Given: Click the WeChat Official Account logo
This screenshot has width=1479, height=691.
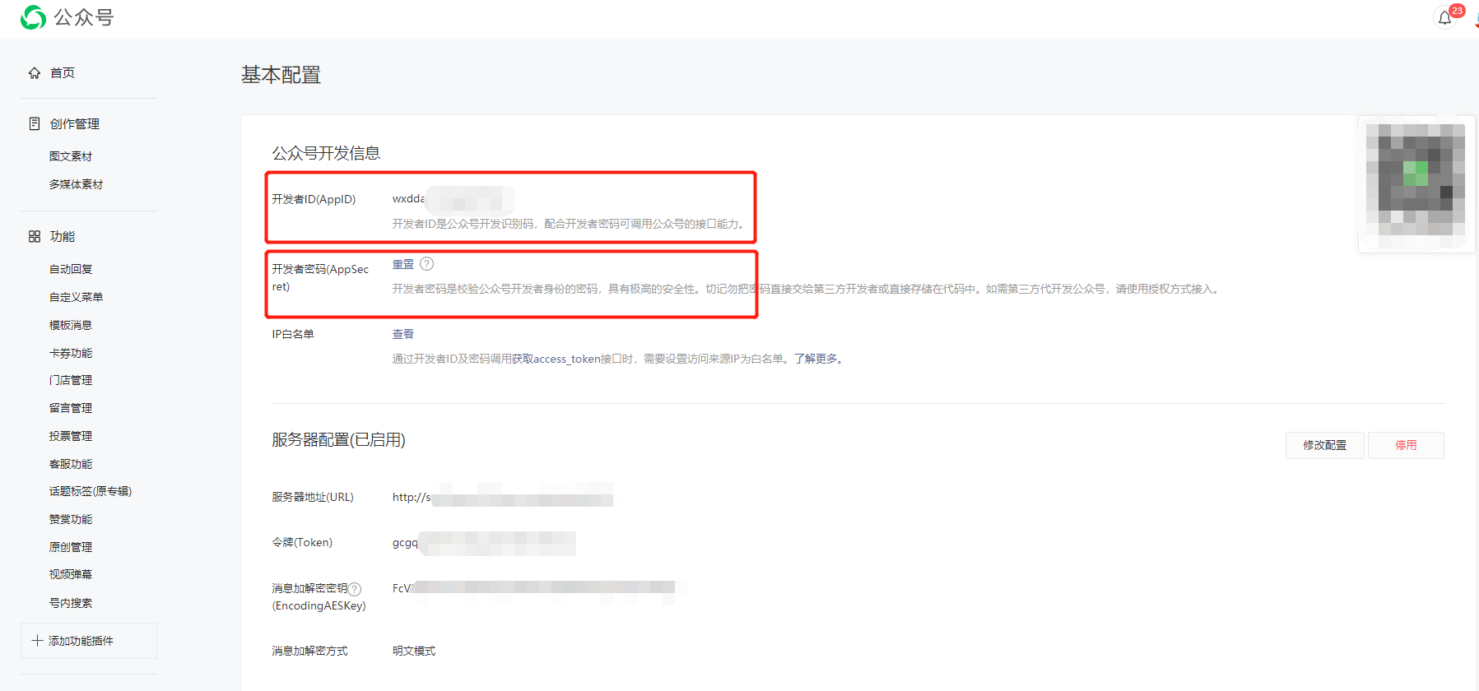Looking at the screenshot, I should coord(33,17).
